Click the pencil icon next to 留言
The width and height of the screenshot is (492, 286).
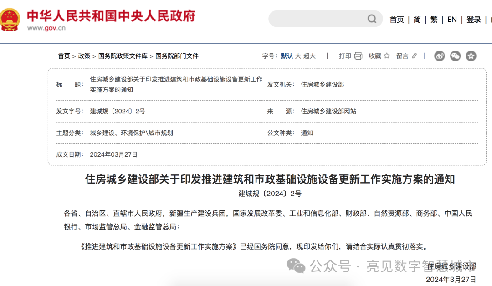pyautogui.click(x=414, y=56)
